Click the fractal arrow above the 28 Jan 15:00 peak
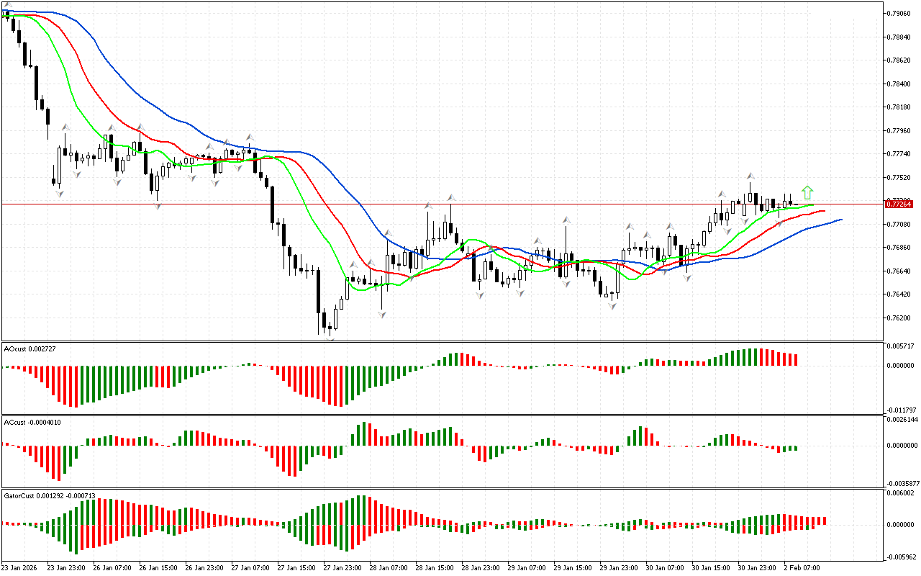 coord(451,197)
